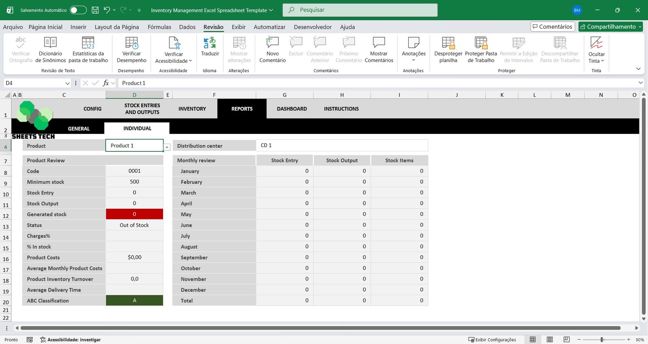Image resolution: width=648 pixels, height=344 pixels.
Task: Click the Pesquisar search box
Action: click(x=360, y=10)
